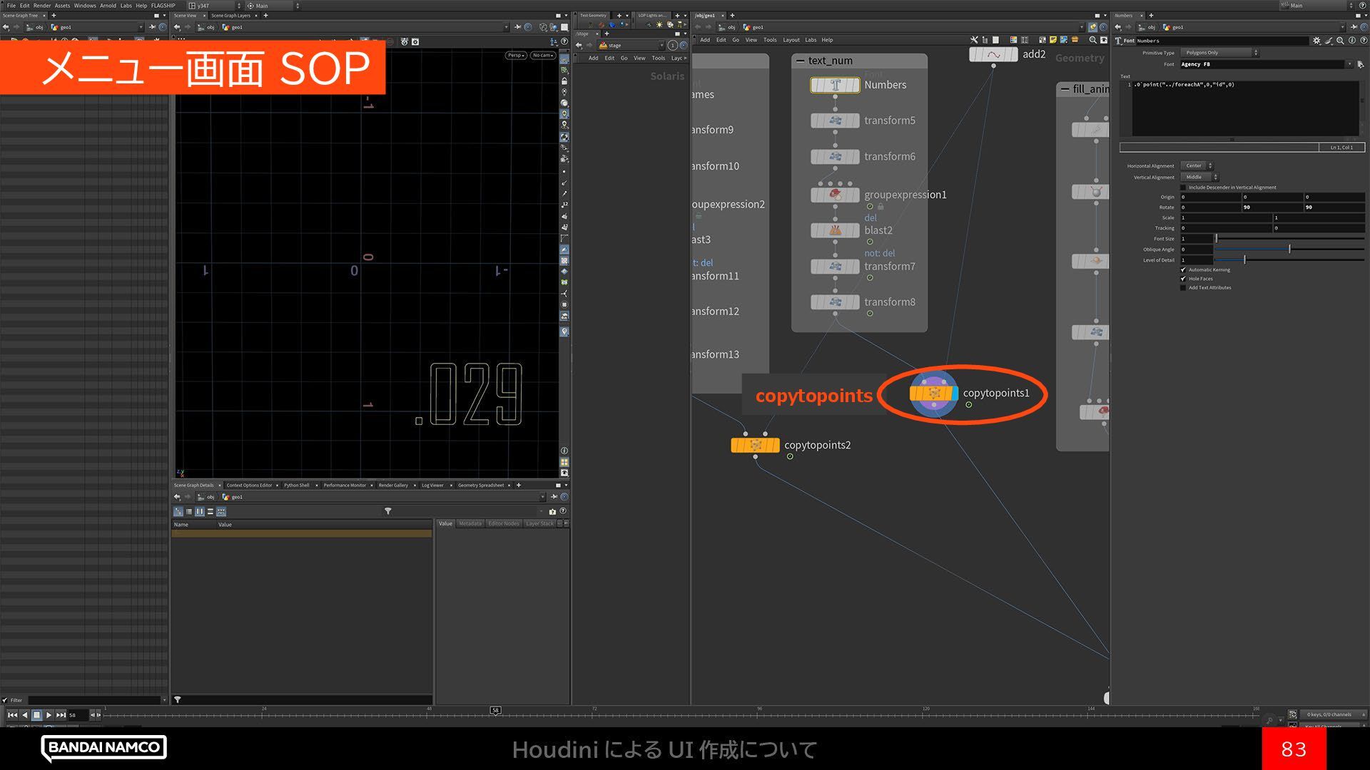Click the font file chooser icon
Screen dimensions: 1370x770
pyautogui.click(x=1360, y=64)
